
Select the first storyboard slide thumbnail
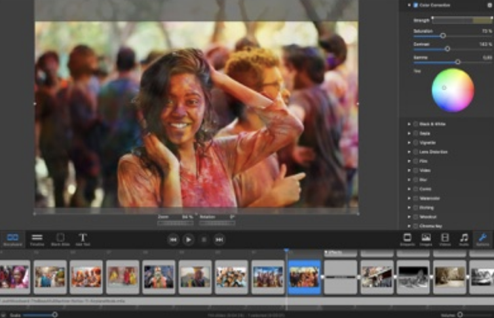pos(14,277)
